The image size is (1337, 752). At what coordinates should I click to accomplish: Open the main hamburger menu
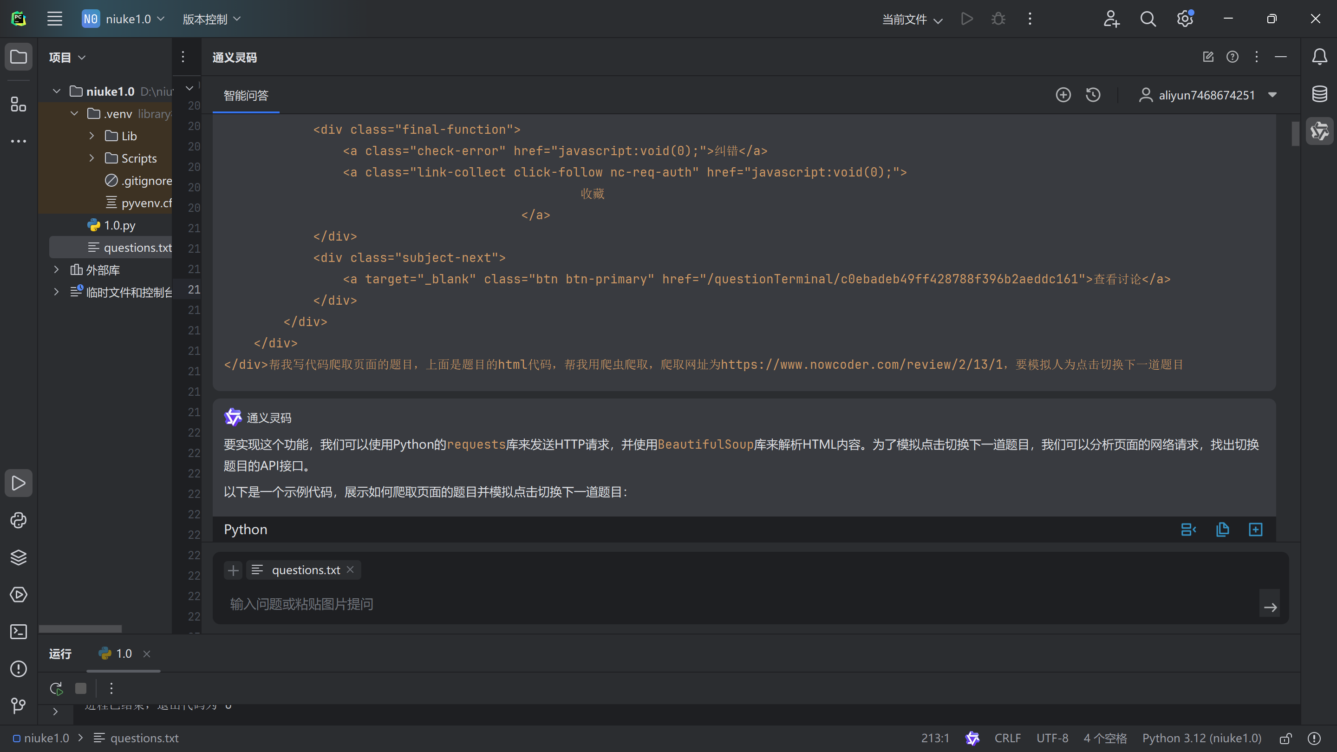54,19
